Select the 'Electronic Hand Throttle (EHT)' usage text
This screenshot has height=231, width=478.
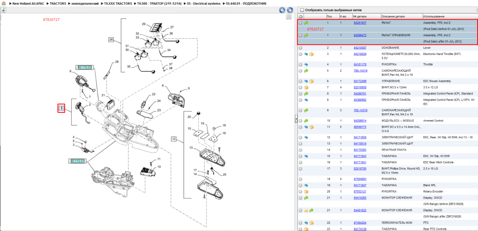(x=442, y=54)
